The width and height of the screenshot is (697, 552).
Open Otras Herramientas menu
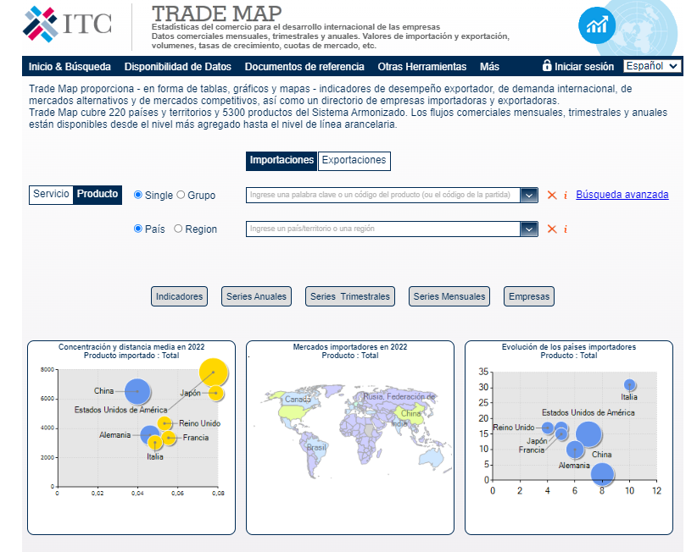[x=421, y=67]
